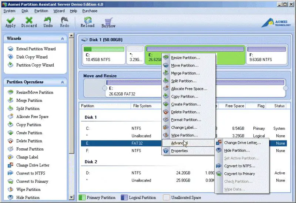The height and width of the screenshot is (203, 296).
Task: Click the Apply checkmark toolbar icon
Action: (10, 20)
